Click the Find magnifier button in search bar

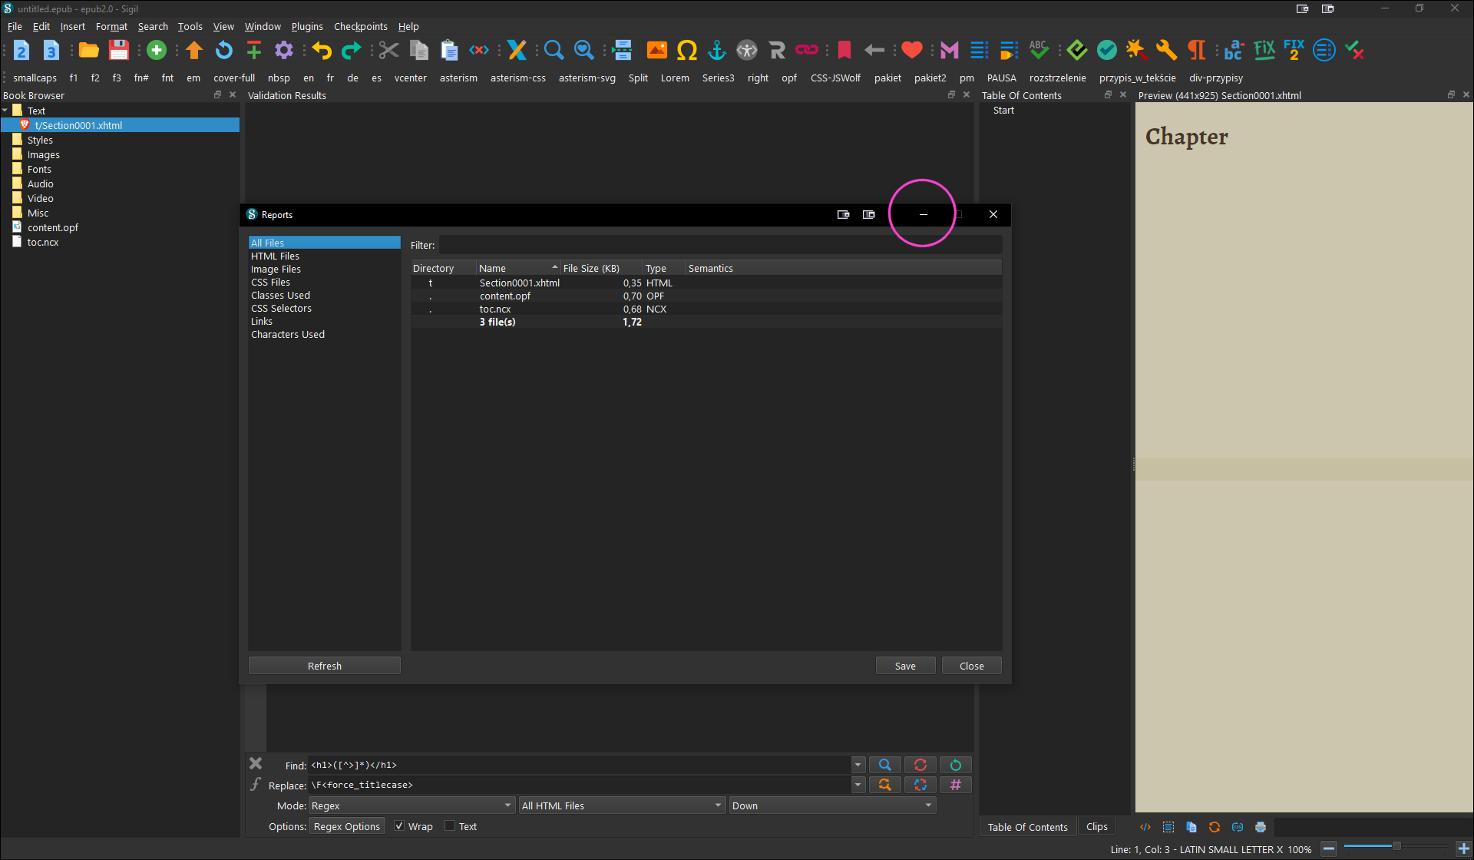(x=884, y=765)
